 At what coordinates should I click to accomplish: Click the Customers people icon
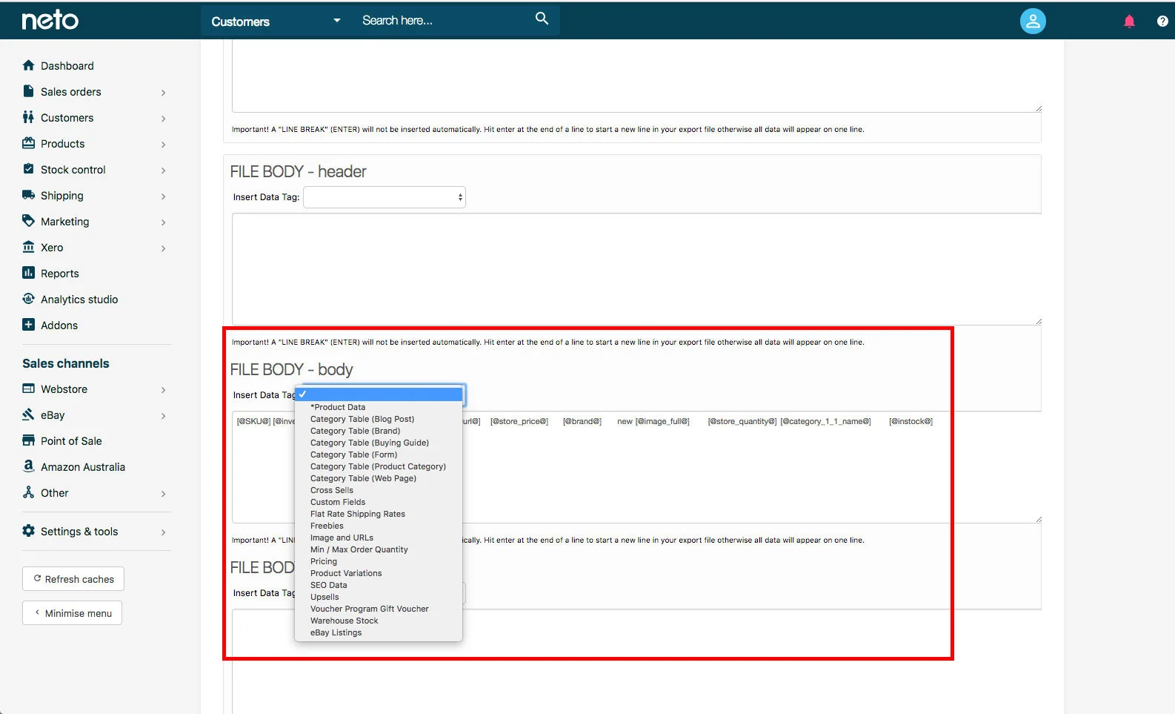[x=28, y=117]
